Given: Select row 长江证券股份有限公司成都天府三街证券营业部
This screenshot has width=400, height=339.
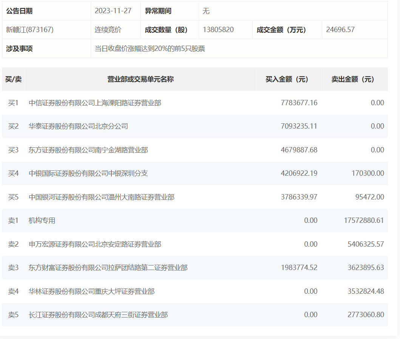Looking at the screenshot, I should pyautogui.click(x=195, y=314).
